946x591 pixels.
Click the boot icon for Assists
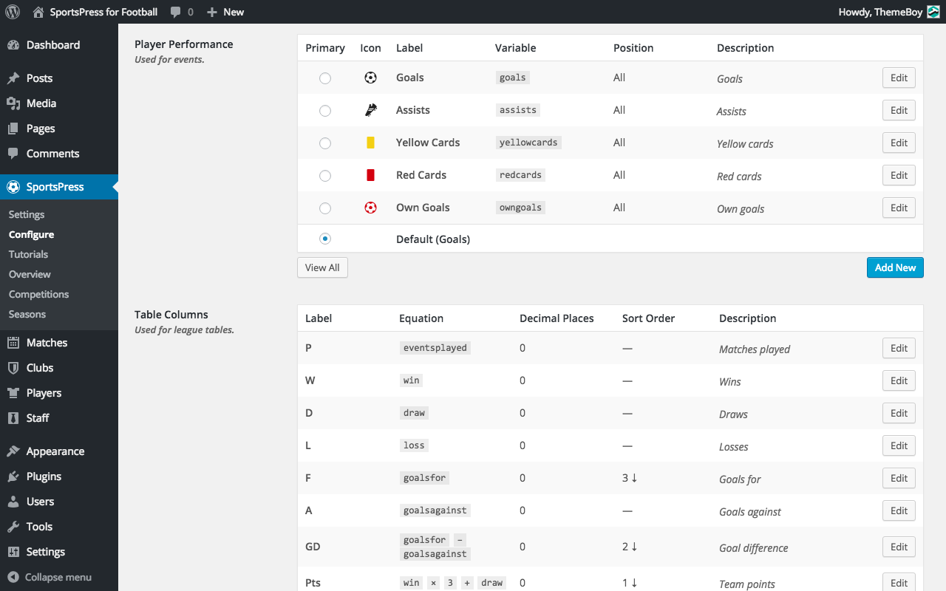coord(370,110)
